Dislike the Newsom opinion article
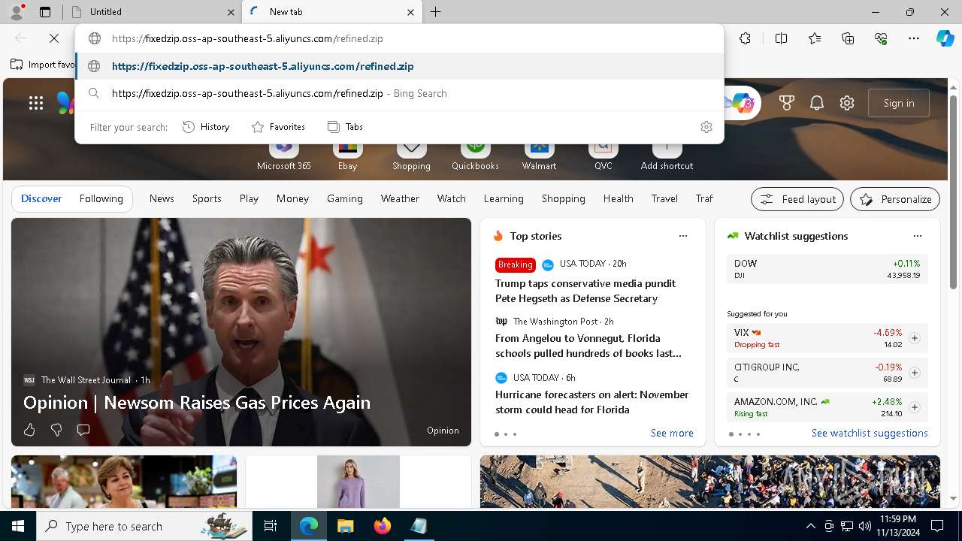 point(56,430)
